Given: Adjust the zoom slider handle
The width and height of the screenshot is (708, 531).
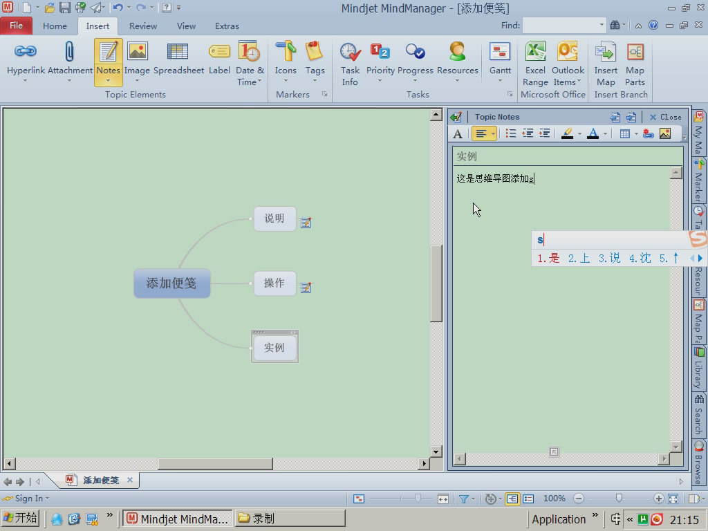Looking at the screenshot, I should (x=619, y=498).
